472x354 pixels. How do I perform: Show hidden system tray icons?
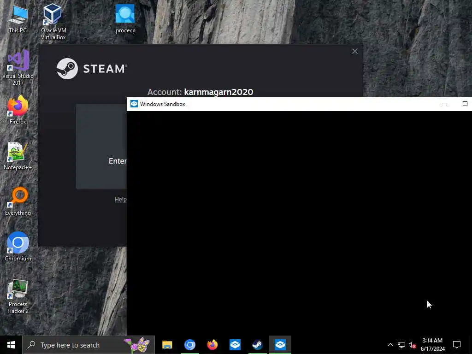[x=390, y=345]
